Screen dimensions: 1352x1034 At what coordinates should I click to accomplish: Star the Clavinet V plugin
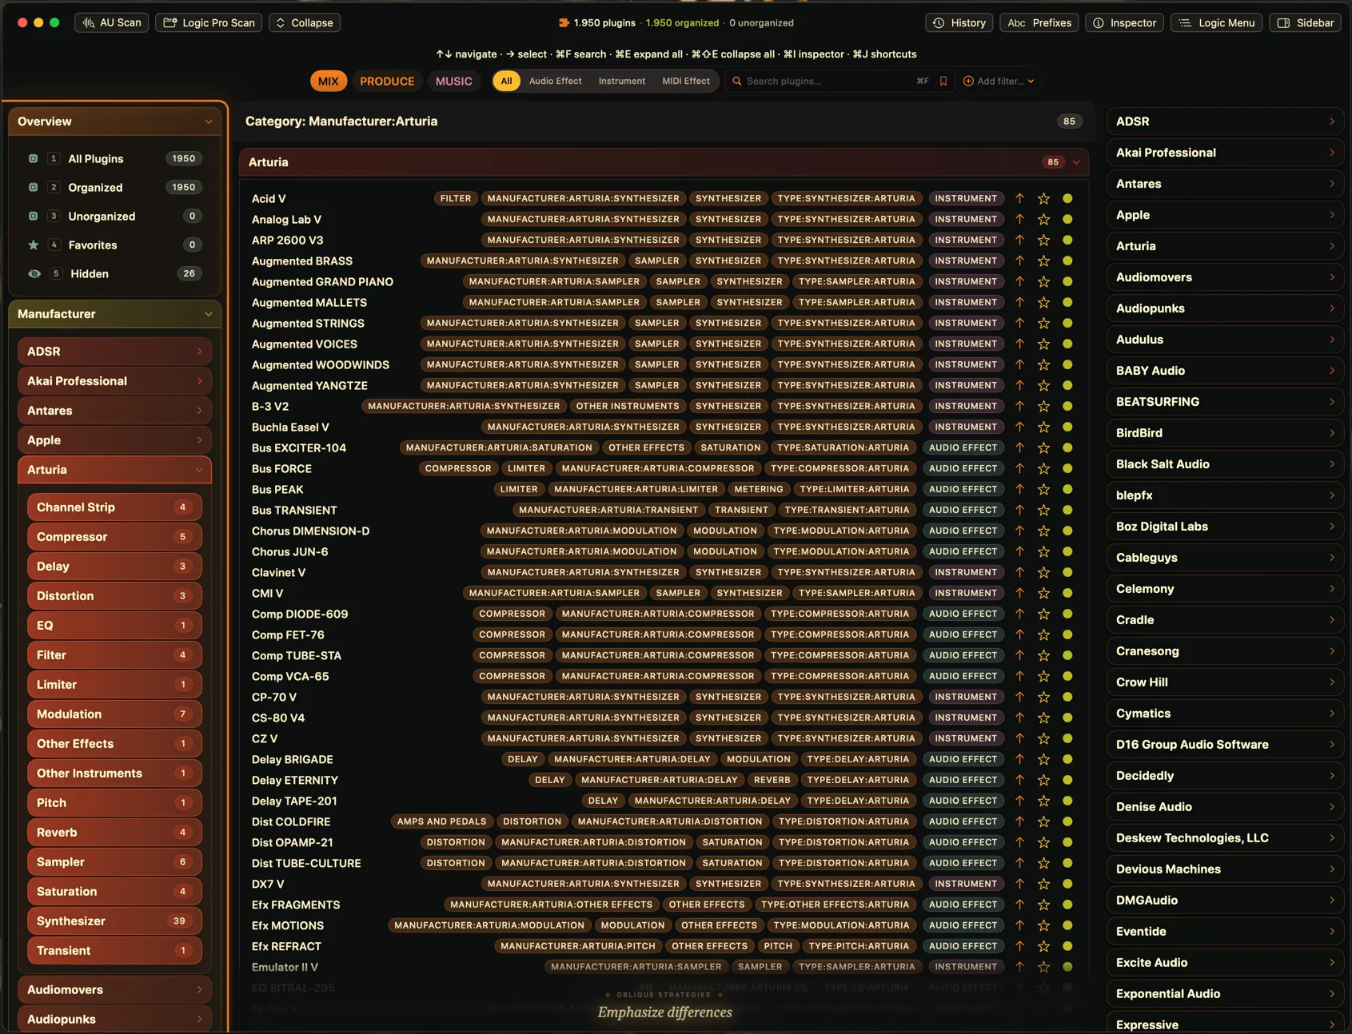[x=1043, y=573]
